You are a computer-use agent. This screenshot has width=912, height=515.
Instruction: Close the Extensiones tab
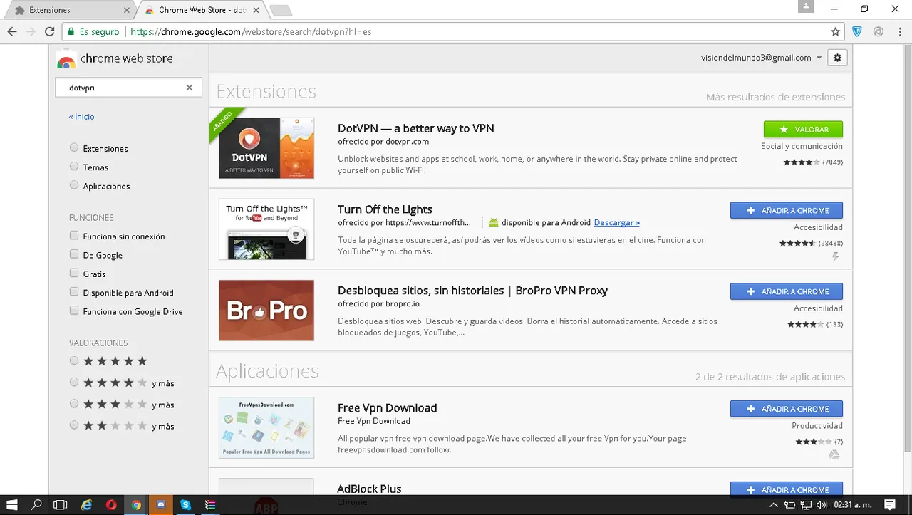tap(127, 10)
